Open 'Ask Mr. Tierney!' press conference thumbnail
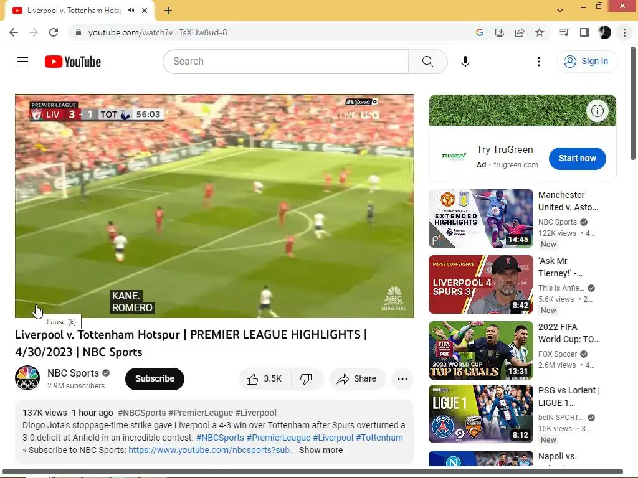 (481, 284)
